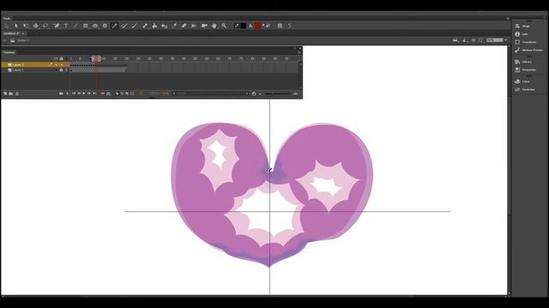Toggle Layer 1 outline color square
Screen dimensions: 549x308
67,70
